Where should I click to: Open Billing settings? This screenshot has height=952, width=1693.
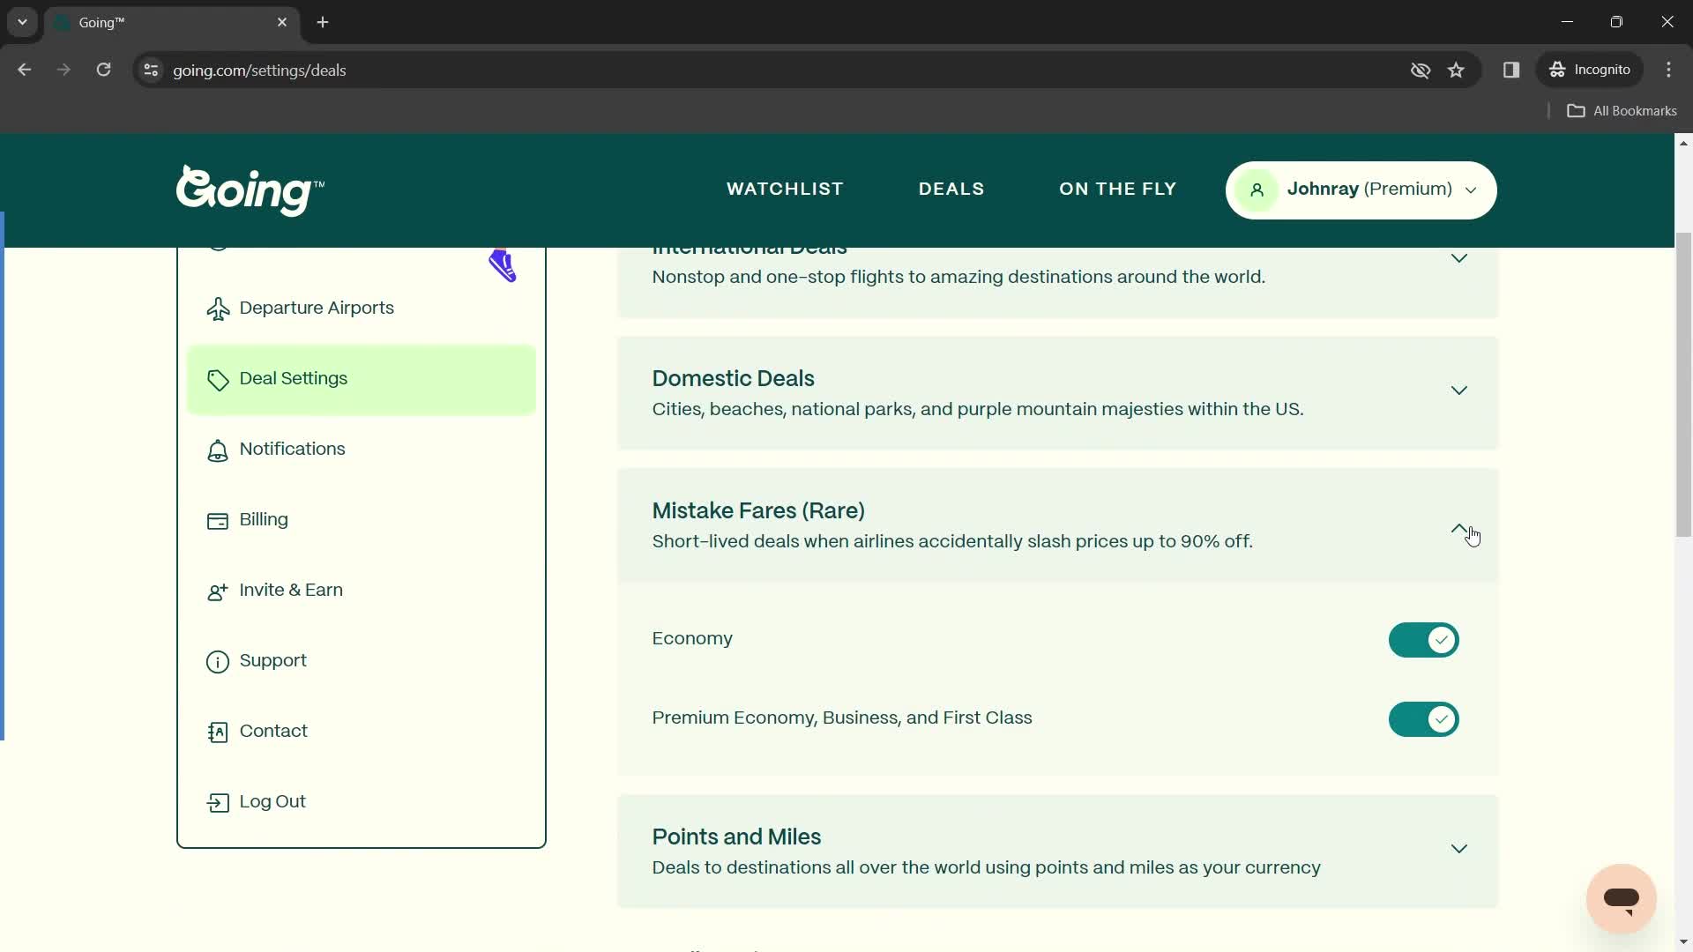point(362,520)
